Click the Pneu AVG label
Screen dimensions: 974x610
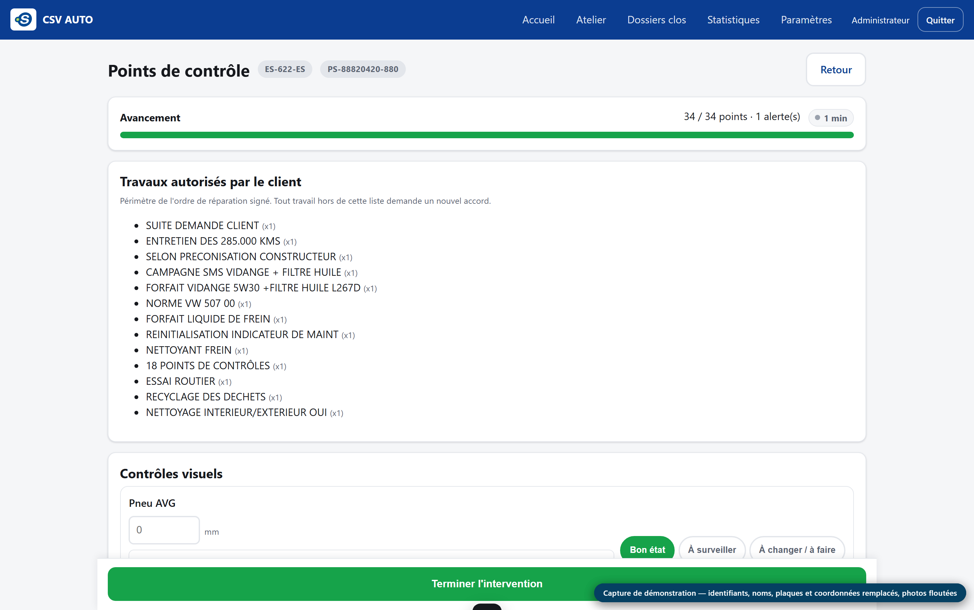pyautogui.click(x=152, y=503)
